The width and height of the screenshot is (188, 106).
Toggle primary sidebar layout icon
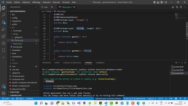155,2
